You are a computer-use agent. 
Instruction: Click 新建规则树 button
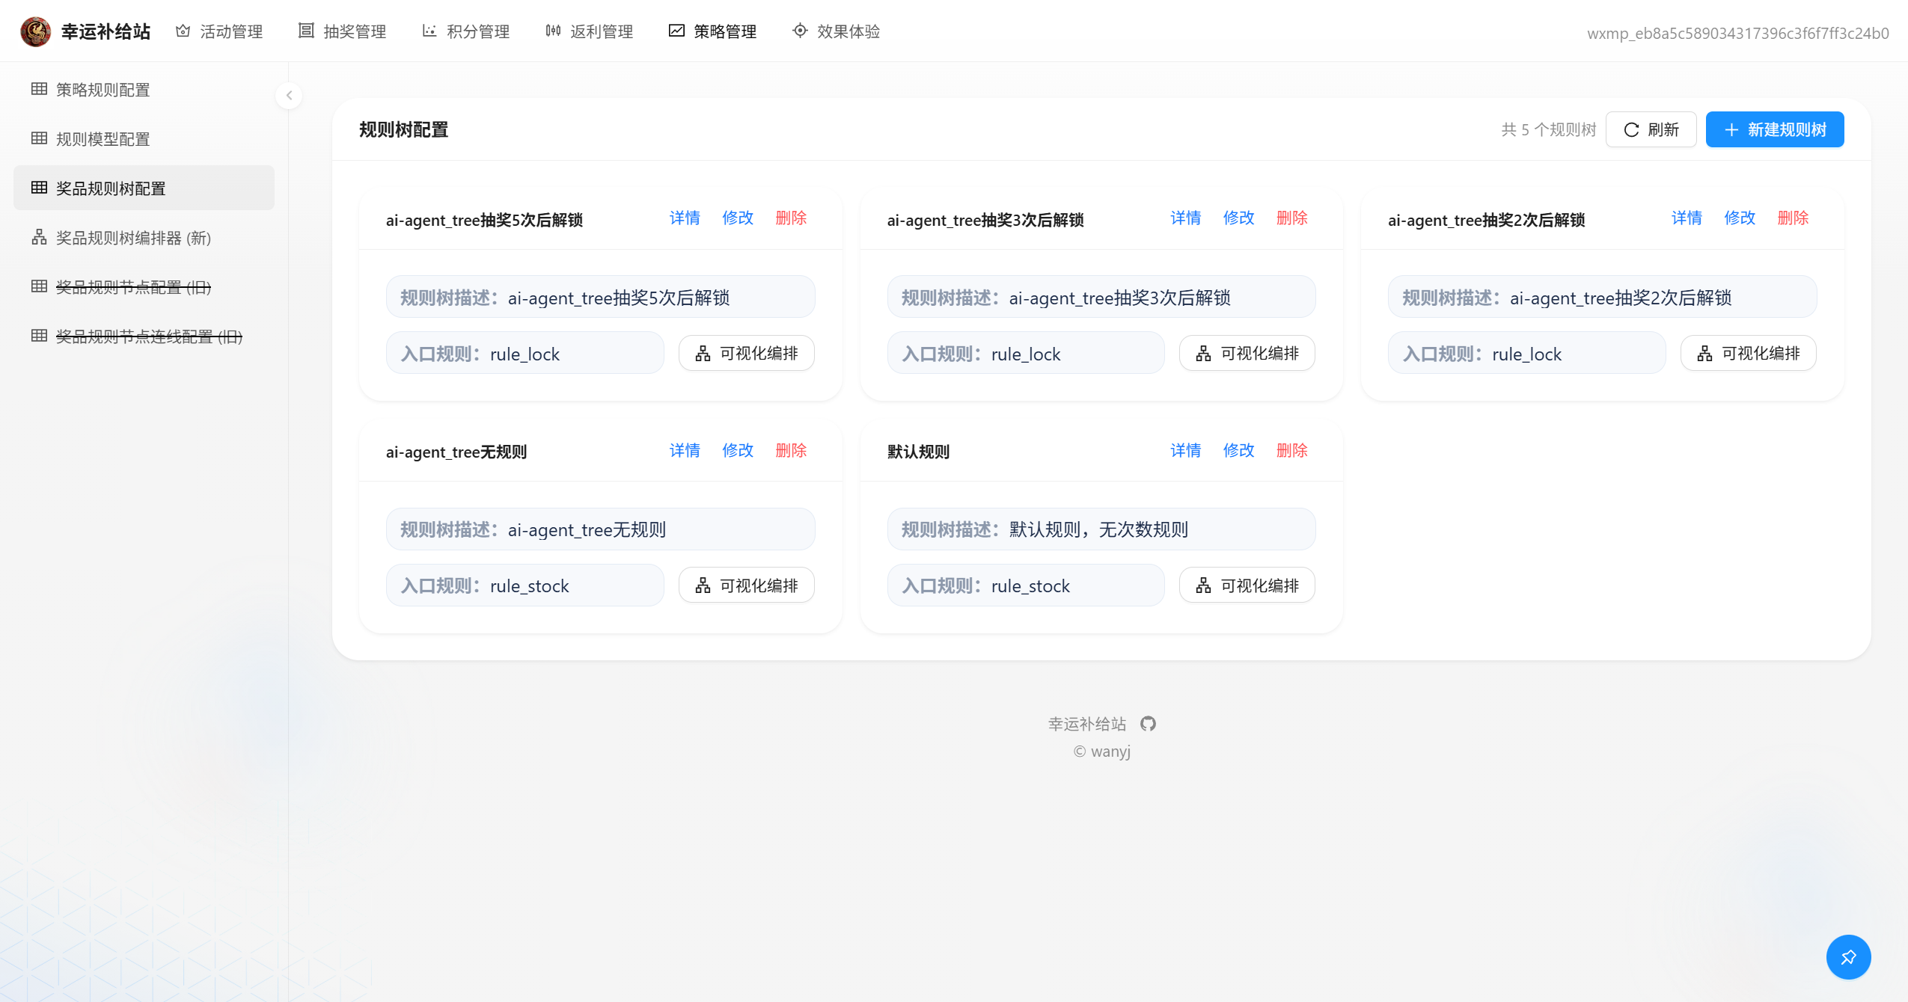1774,129
